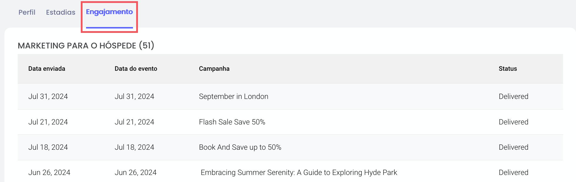Select the Jul 31, 2024 sent date cell
576x182 pixels.
(x=48, y=97)
